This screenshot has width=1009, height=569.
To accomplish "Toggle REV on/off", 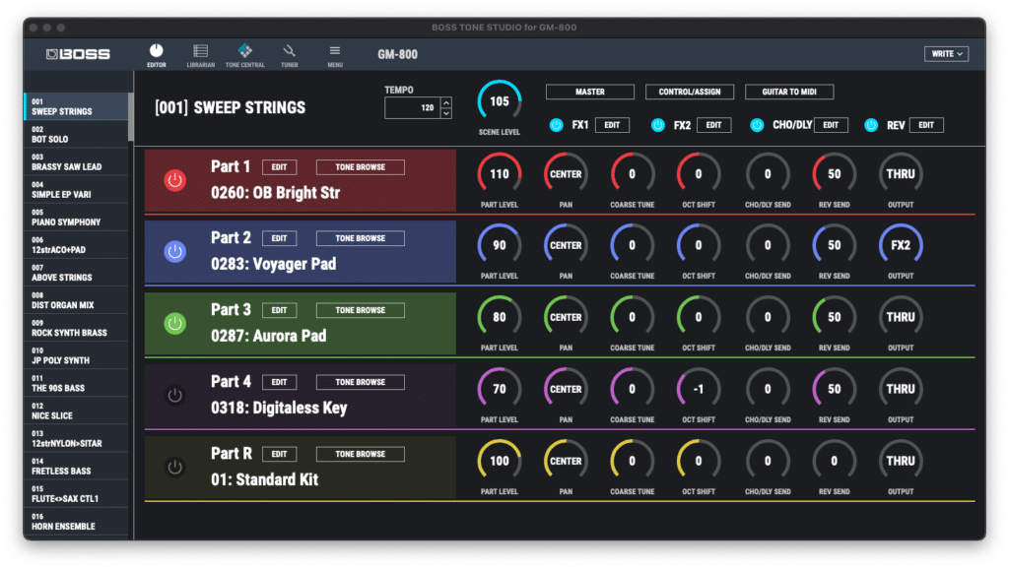I will [871, 125].
